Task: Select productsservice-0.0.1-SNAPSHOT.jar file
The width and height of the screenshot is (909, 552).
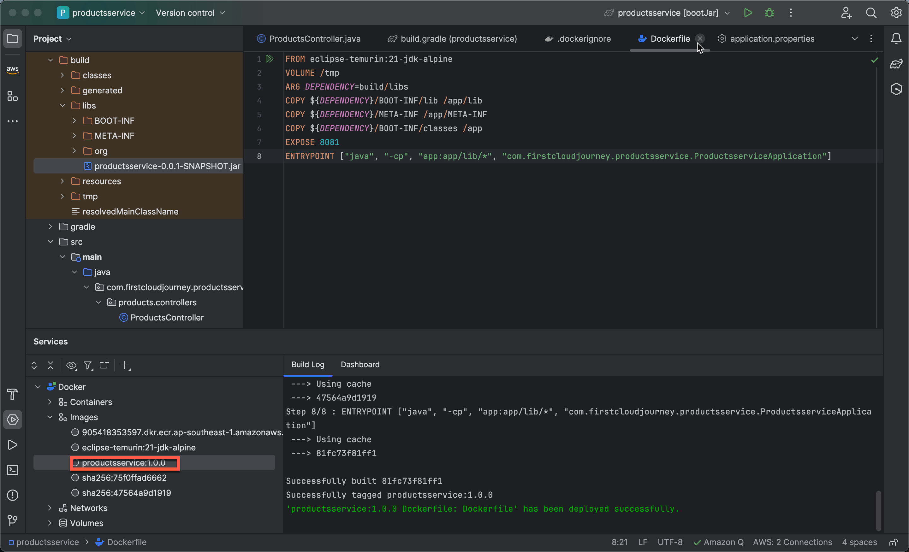Action: pos(167,166)
